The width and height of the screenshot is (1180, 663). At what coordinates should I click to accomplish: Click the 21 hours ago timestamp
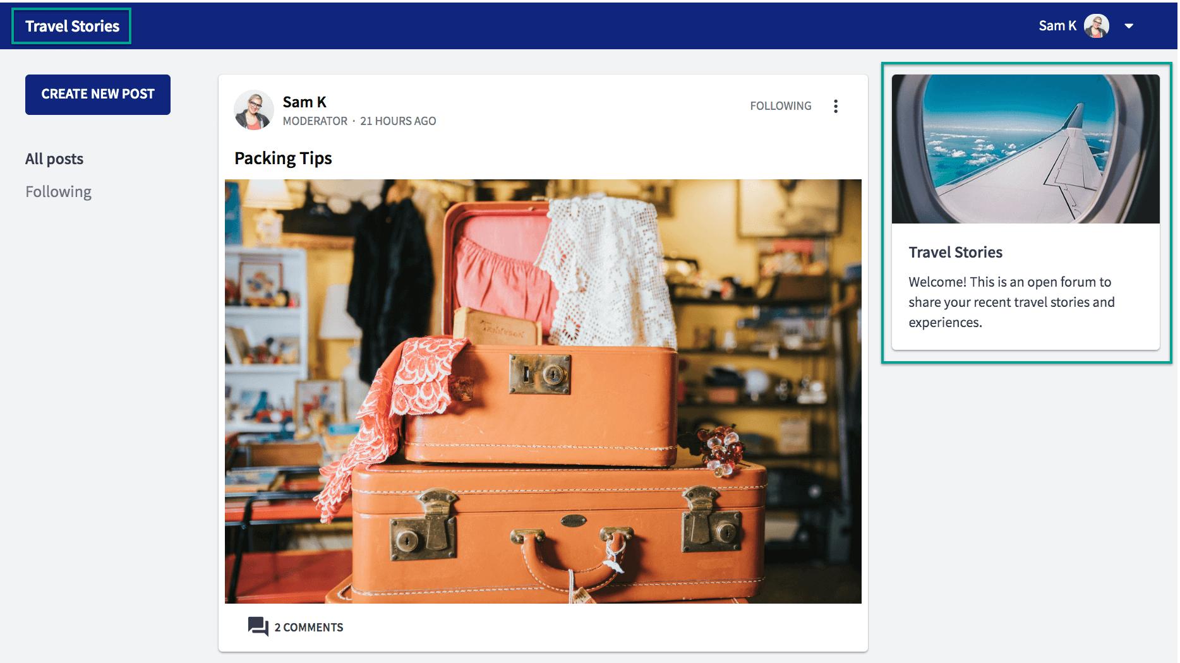(398, 121)
